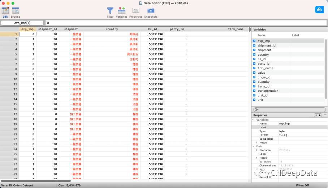
Task: Select unit_id in the variables list
Action: coord(263,95)
